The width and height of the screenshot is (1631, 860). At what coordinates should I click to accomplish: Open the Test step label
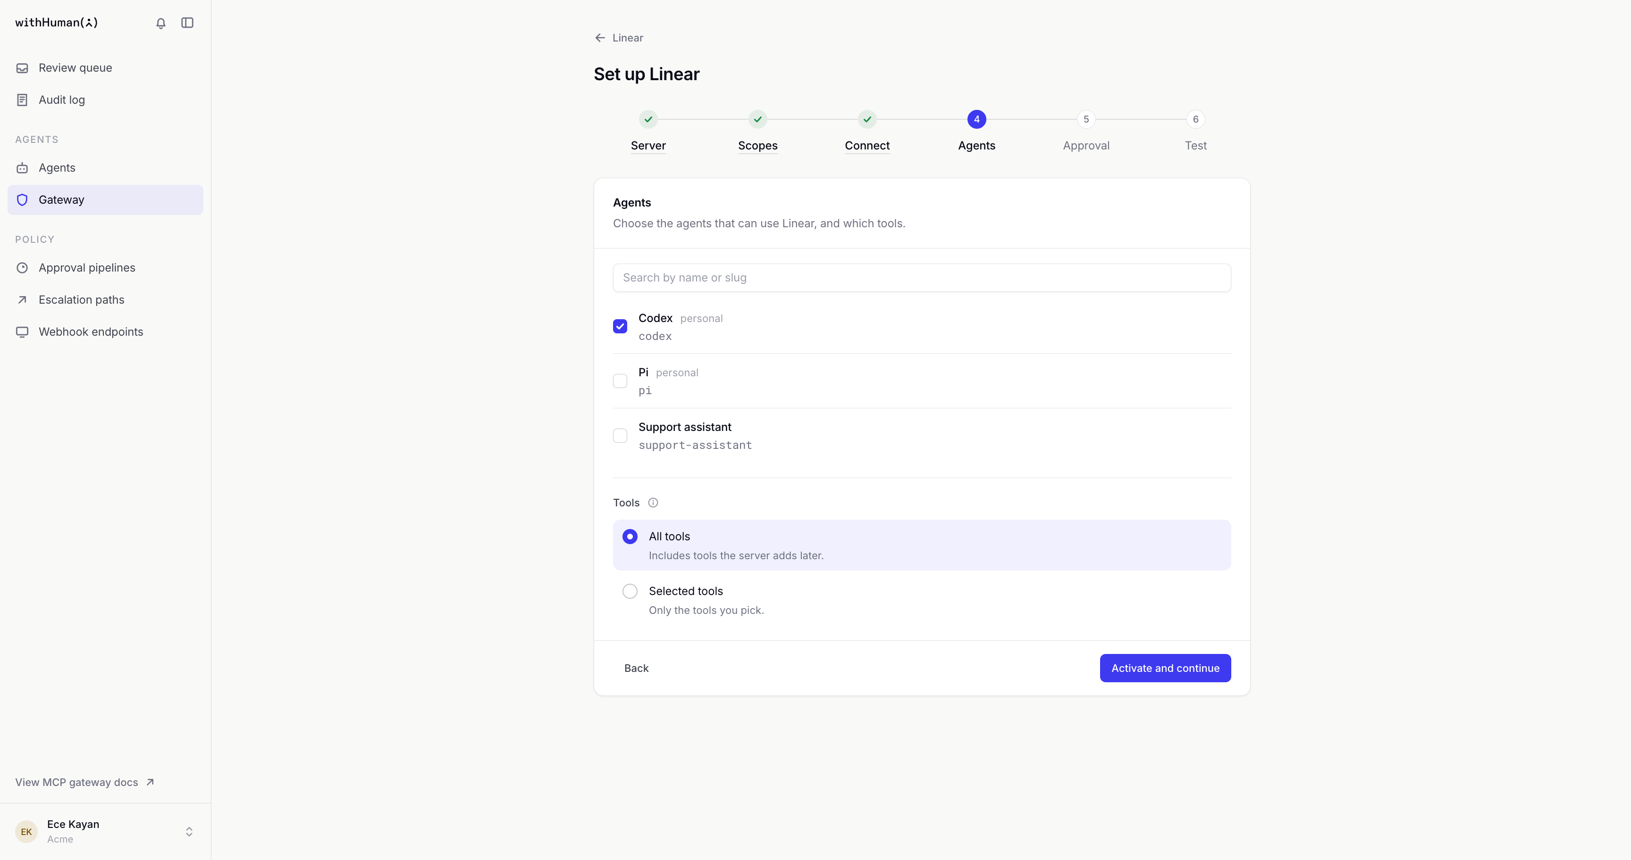pyautogui.click(x=1196, y=145)
